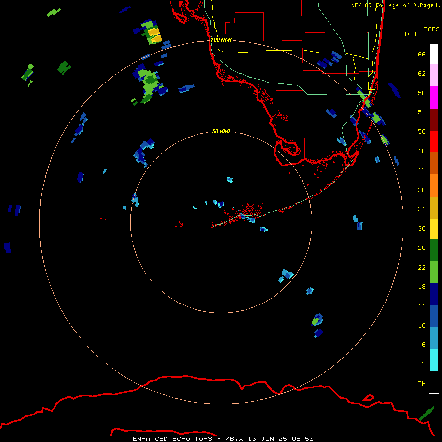Image resolution: width=442 pixels, height=442 pixels.
Task: Click the legend value '50'
Action: [x=422, y=131]
